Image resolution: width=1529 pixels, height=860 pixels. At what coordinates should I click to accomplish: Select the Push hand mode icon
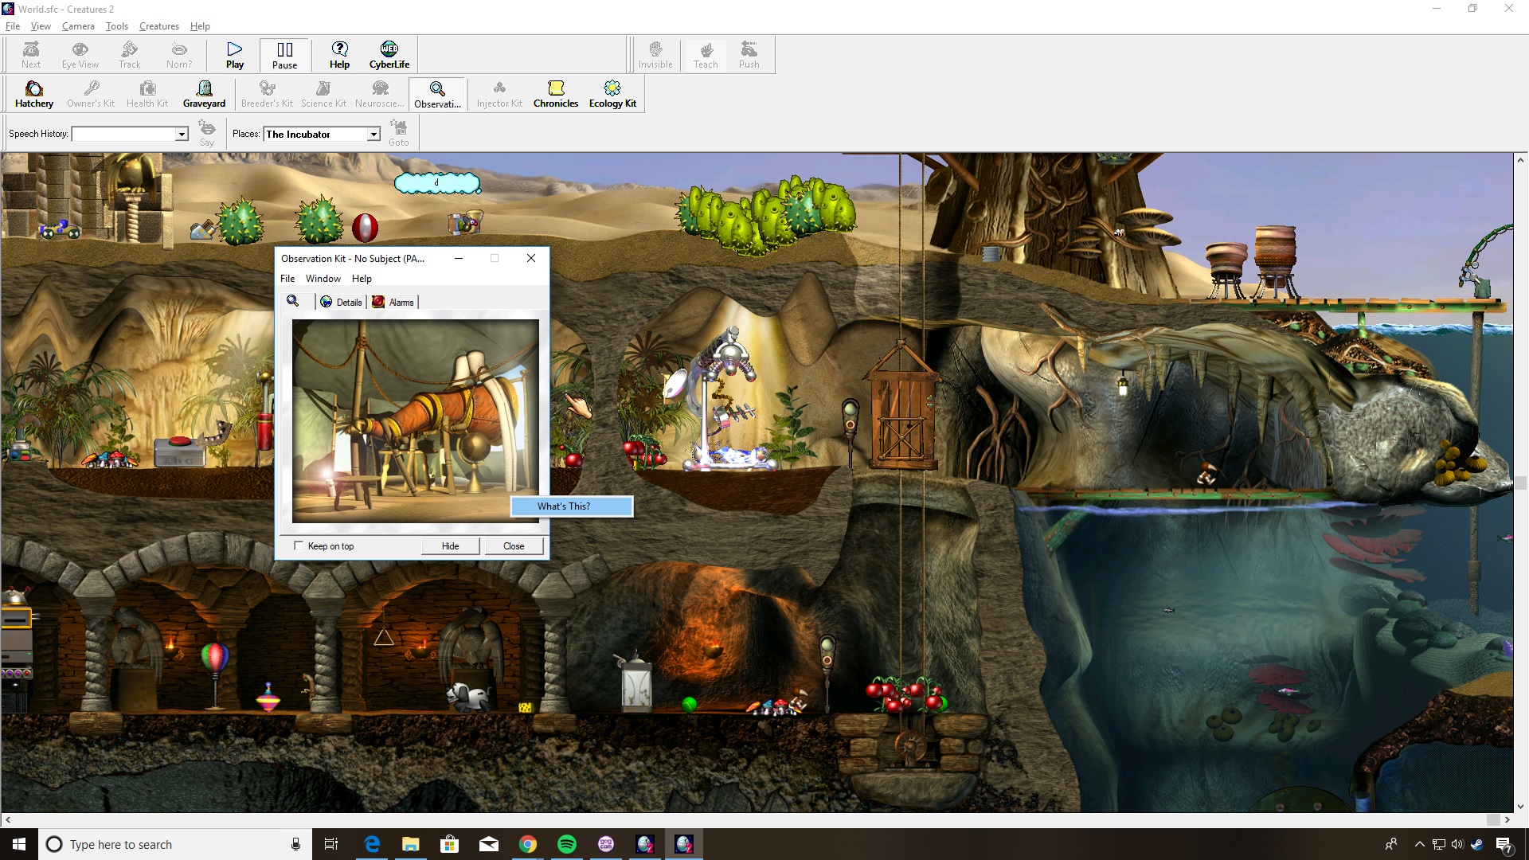(749, 55)
